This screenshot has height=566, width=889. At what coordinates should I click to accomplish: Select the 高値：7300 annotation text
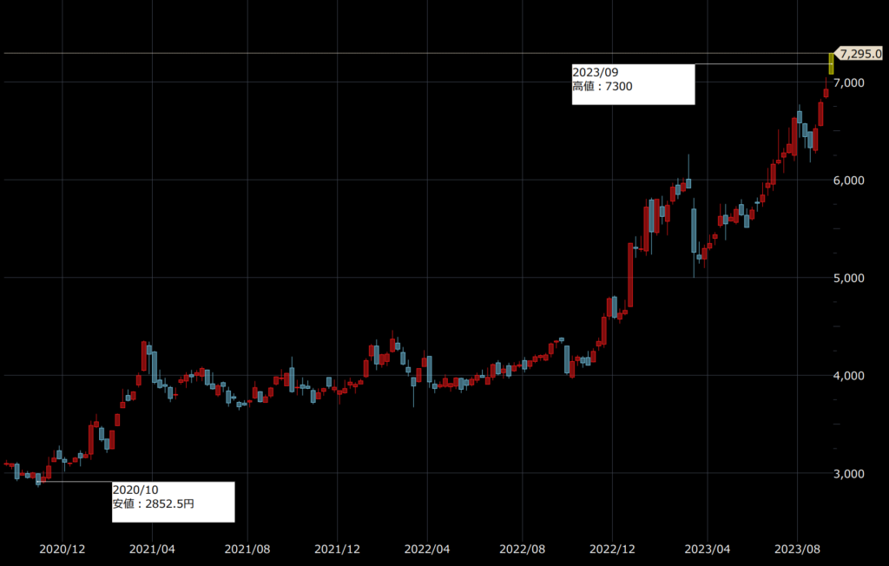(x=603, y=86)
